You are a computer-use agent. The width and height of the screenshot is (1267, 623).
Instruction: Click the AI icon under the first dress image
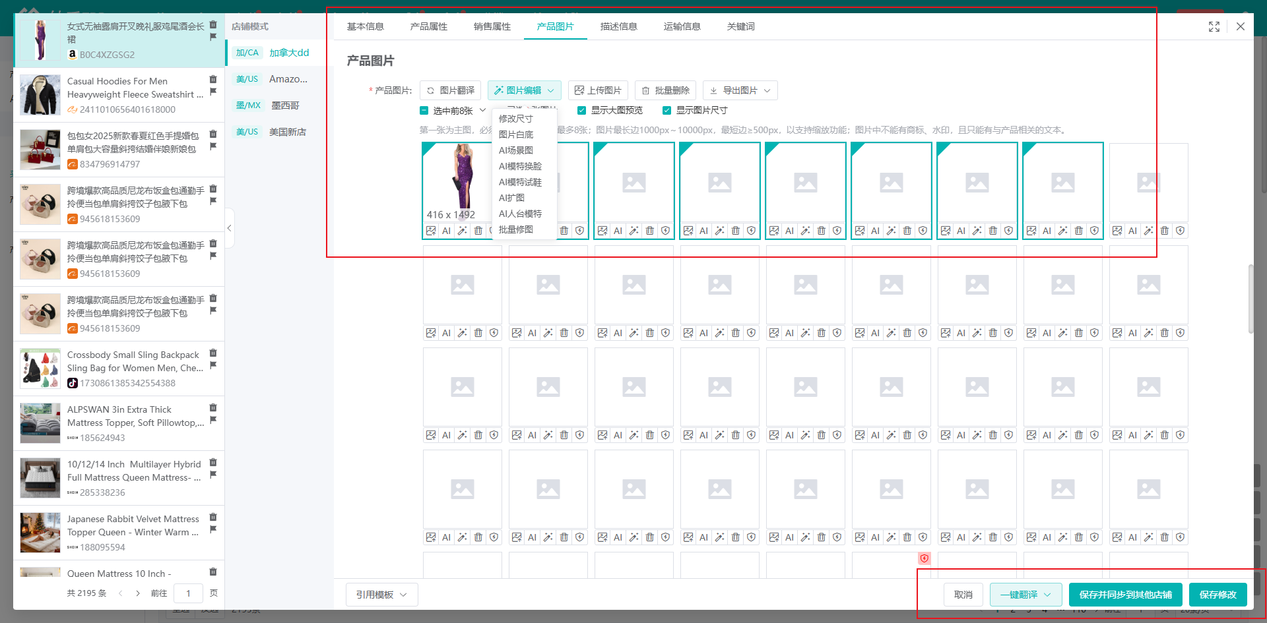[x=447, y=231]
